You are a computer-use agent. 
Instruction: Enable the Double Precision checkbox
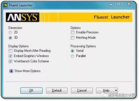coord(72,33)
